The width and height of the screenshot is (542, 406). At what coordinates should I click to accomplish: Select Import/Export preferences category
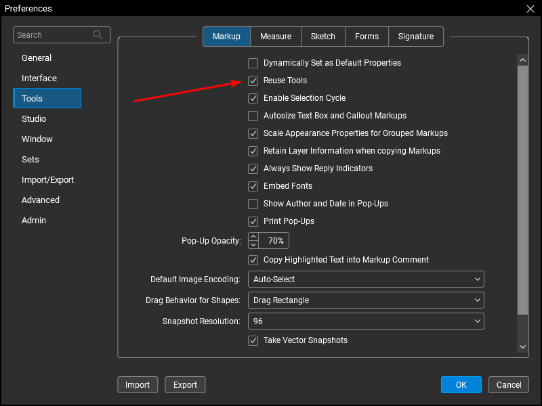coord(47,180)
